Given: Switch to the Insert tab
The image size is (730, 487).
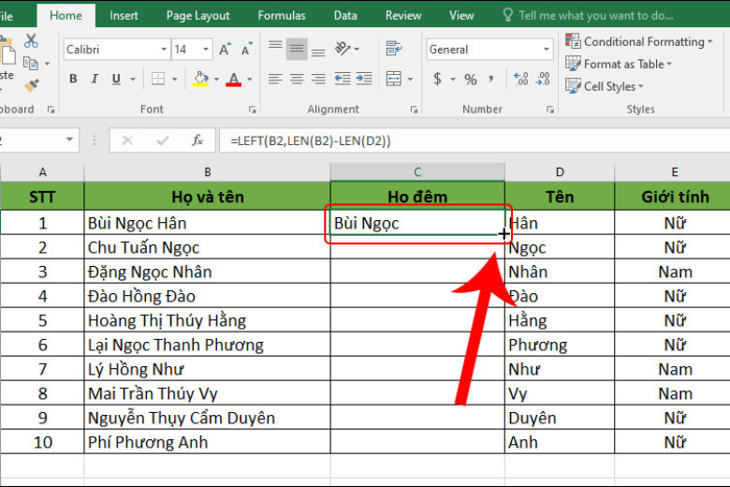Looking at the screenshot, I should (x=124, y=15).
